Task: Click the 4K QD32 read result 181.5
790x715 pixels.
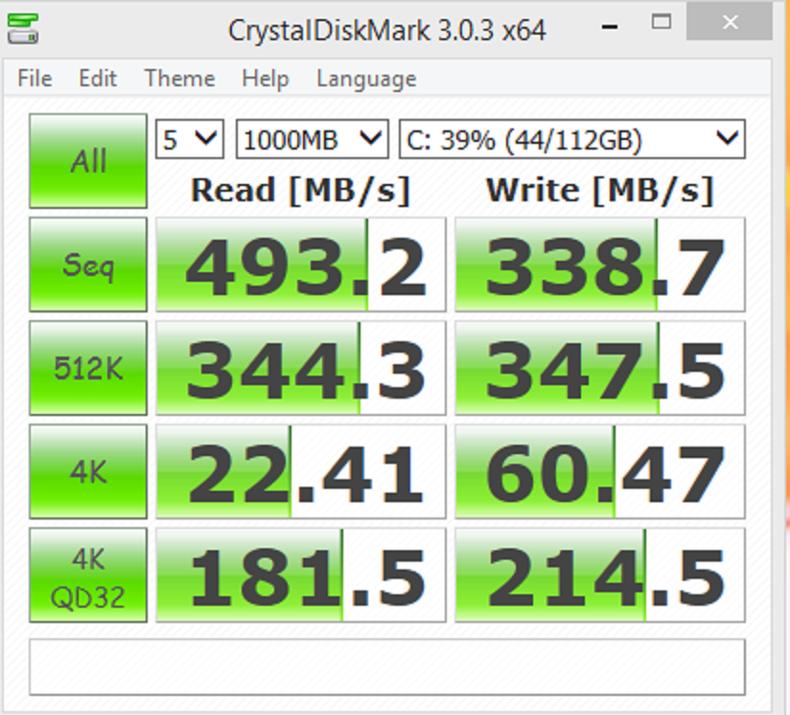Action: tap(301, 575)
